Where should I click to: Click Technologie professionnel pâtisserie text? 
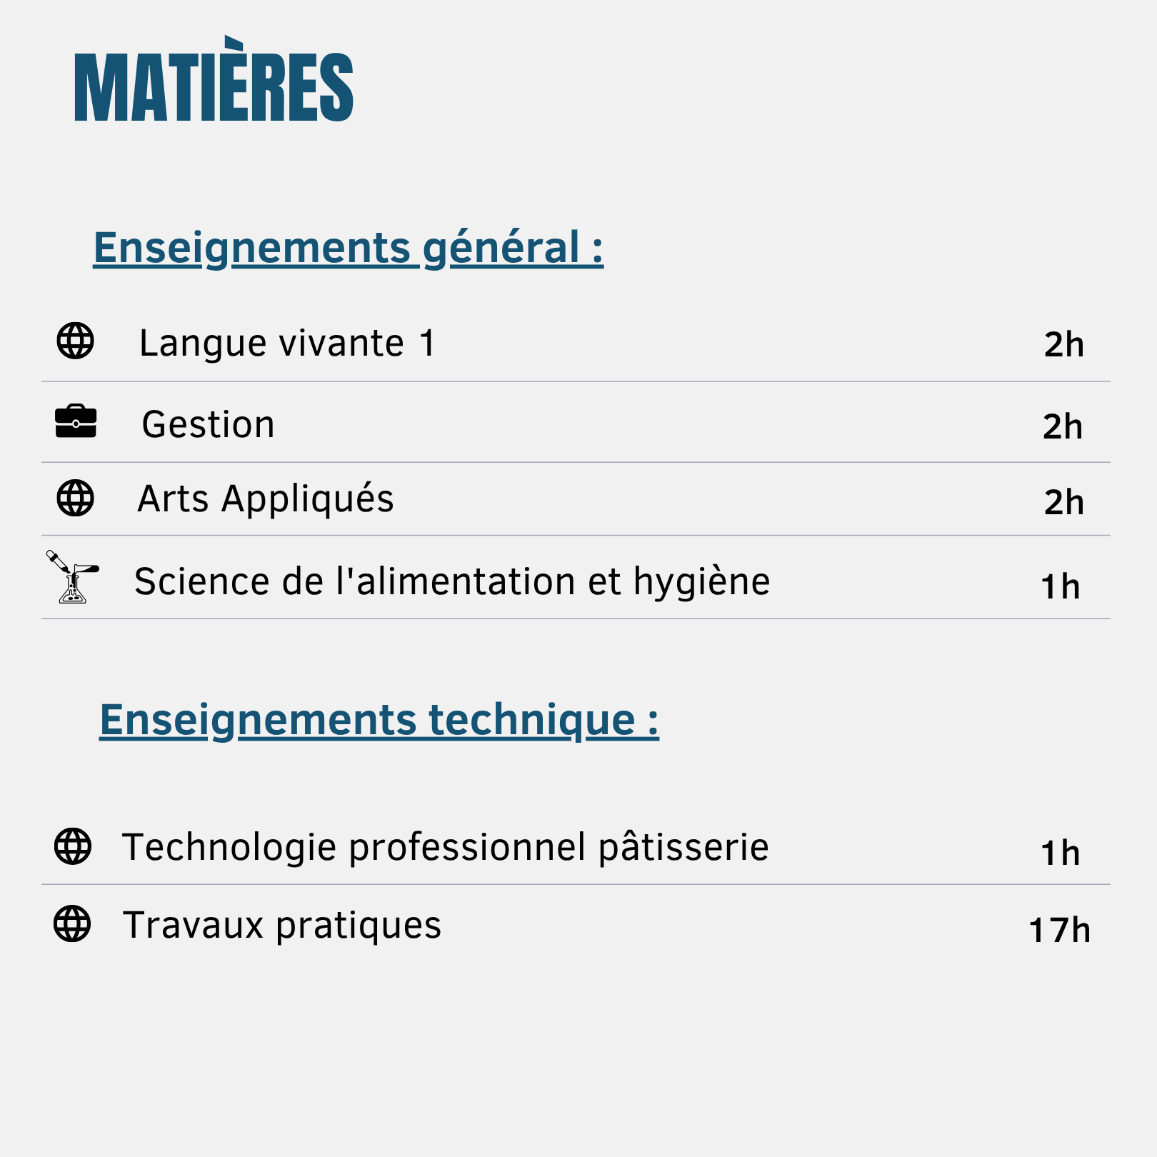click(x=445, y=847)
